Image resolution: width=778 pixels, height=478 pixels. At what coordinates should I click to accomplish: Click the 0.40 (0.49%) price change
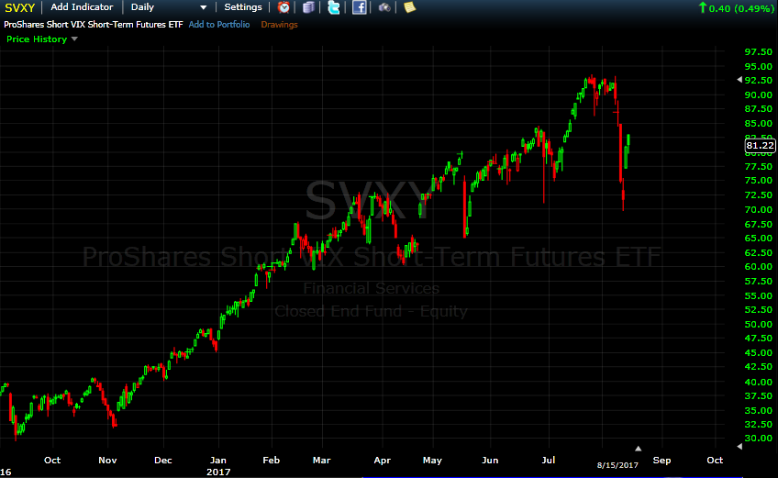coord(740,8)
